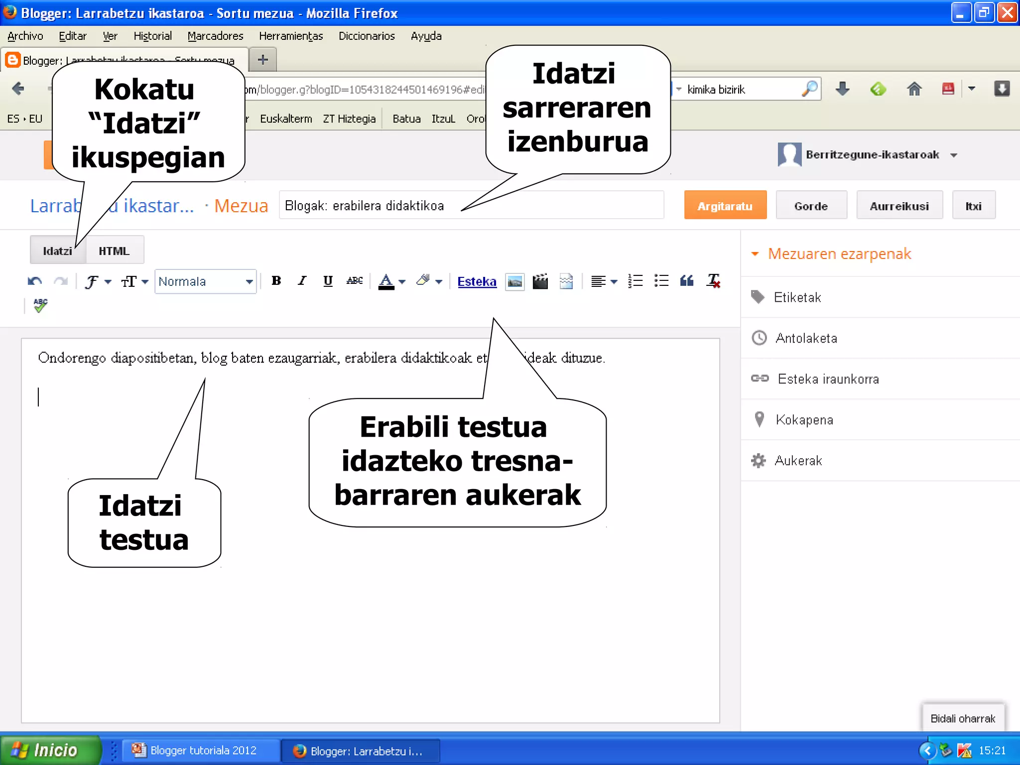Click the Blogger Larrabetzu taskbar item

coord(361,751)
